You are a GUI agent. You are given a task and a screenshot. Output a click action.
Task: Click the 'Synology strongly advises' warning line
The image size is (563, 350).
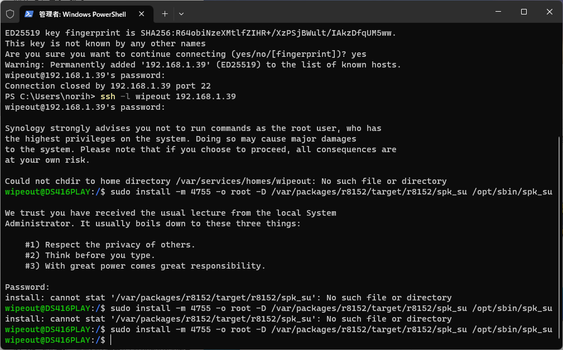(x=193, y=128)
